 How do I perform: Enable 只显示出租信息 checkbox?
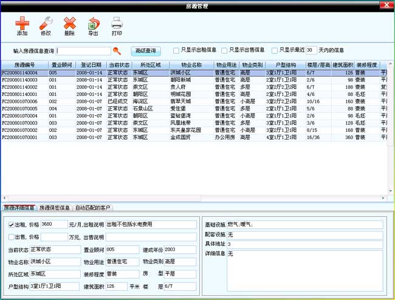point(176,50)
